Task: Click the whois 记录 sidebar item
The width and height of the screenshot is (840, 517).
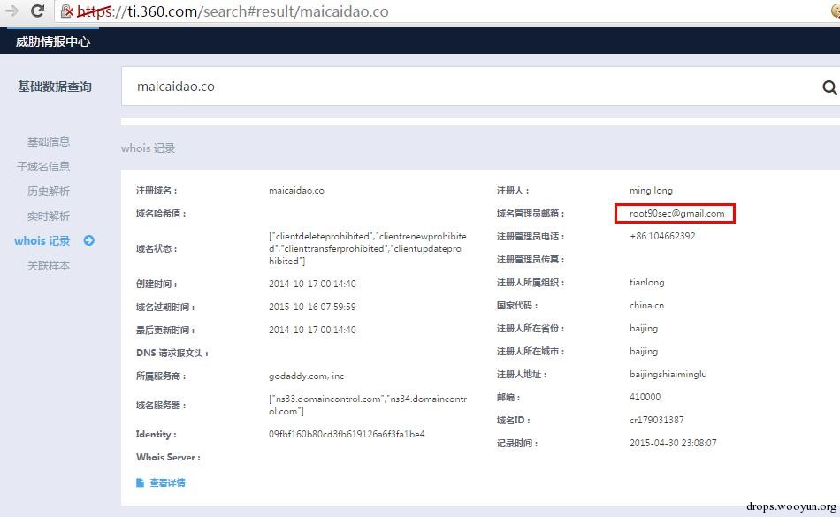Action: coord(42,241)
